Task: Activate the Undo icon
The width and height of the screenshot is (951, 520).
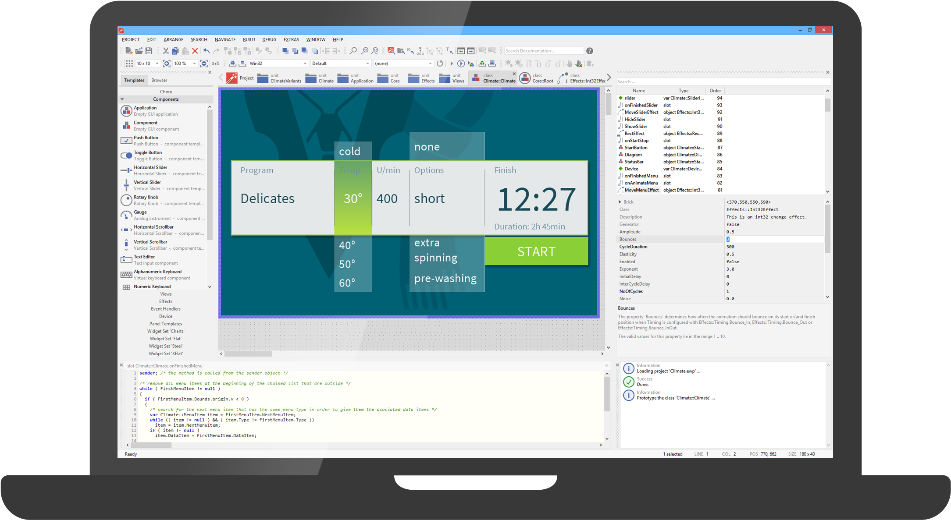Action: pyautogui.click(x=206, y=50)
